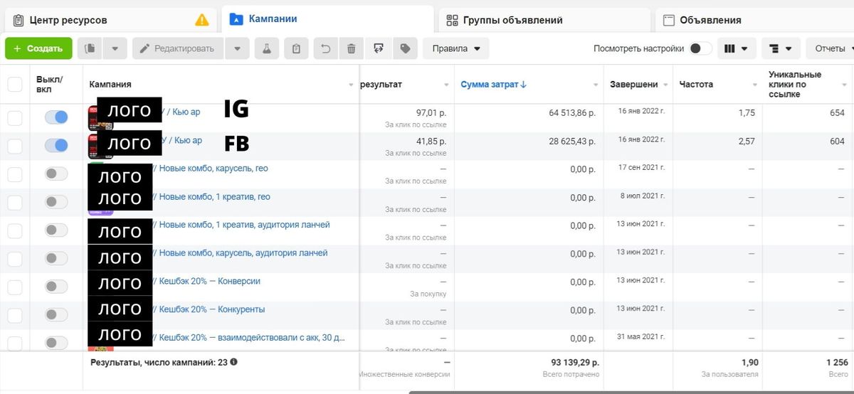Enable the Кешбэк 20% — Конверсии campaign toggle
Image resolution: width=854 pixels, height=394 pixels.
tap(56, 287)
